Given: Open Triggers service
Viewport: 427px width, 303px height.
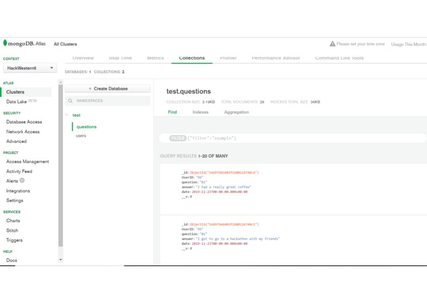Looking at the screenshot, I should [x=14, y=240].
